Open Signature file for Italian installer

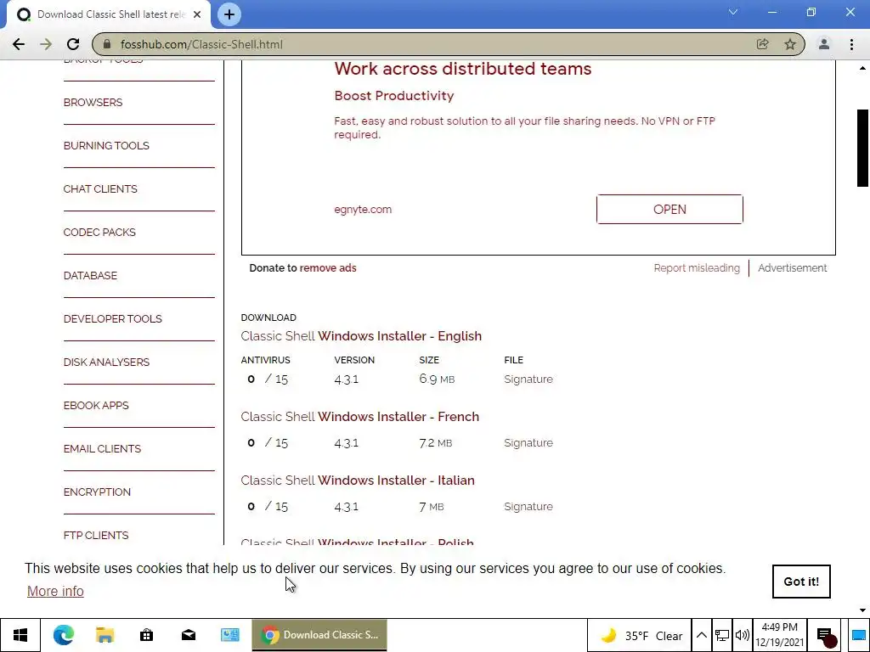pyautogui.click(x=528, y=507)
